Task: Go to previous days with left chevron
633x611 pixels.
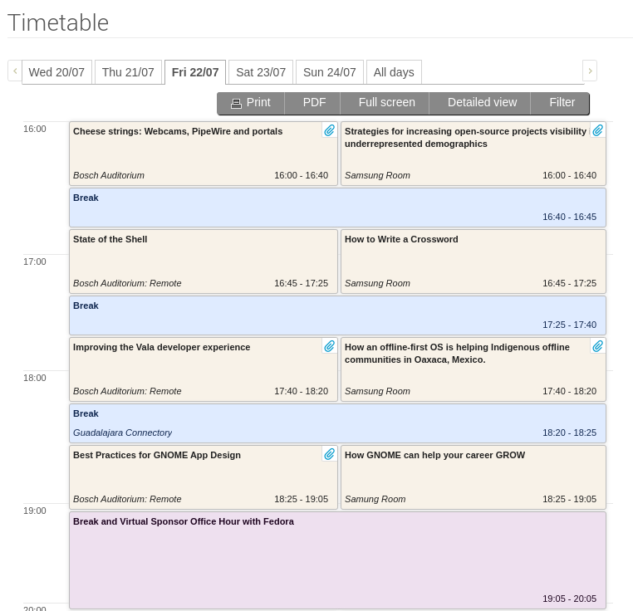Action: [15, 71]
